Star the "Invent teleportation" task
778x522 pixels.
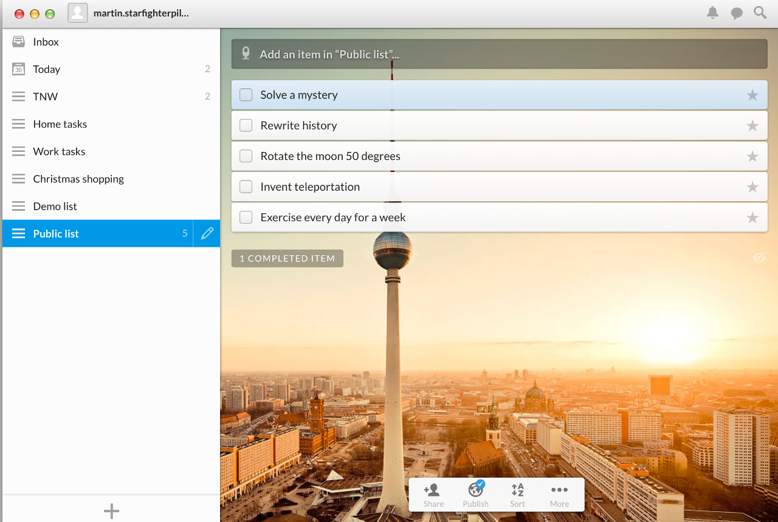pyautogui.click(x=752, y=187)
